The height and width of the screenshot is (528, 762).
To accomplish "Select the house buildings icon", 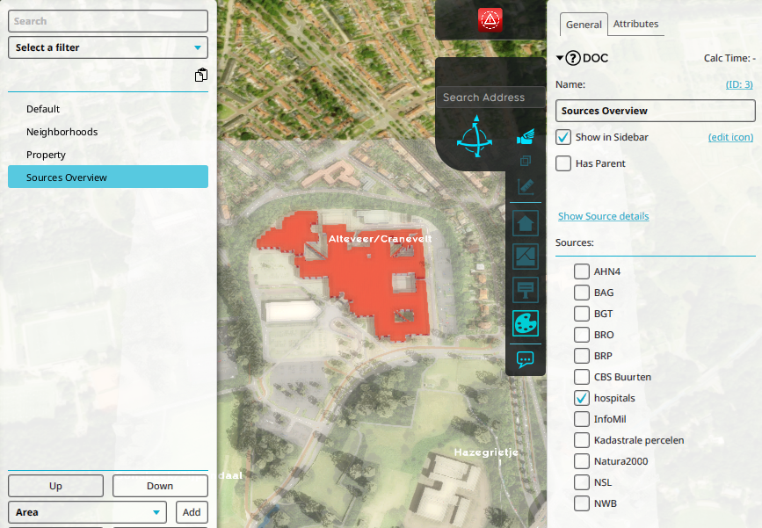I will click(x=526, y=221).
